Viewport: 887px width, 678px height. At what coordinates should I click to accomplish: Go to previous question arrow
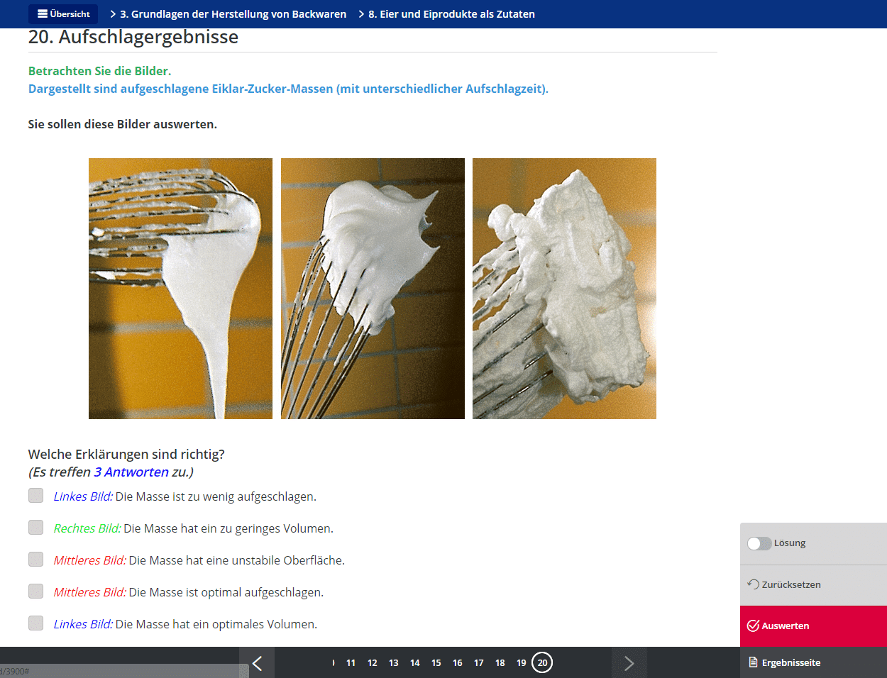click(x=257, y=663)
